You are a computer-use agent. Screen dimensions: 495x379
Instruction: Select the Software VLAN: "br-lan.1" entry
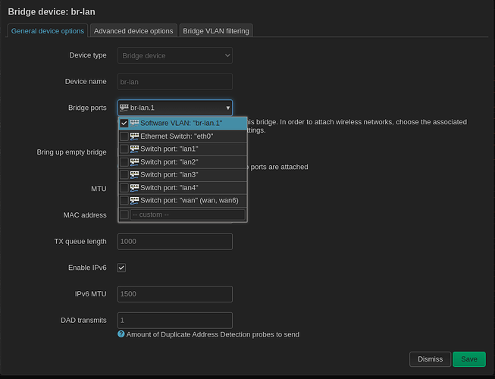pyautogui.click(x=183, y=123)
